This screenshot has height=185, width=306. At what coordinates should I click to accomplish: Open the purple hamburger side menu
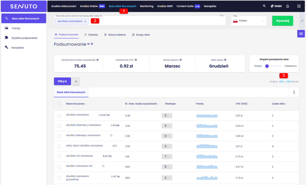pos(301,34)
